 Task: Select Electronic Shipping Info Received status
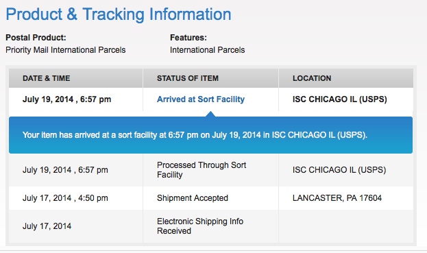click(x=200, y=226)
